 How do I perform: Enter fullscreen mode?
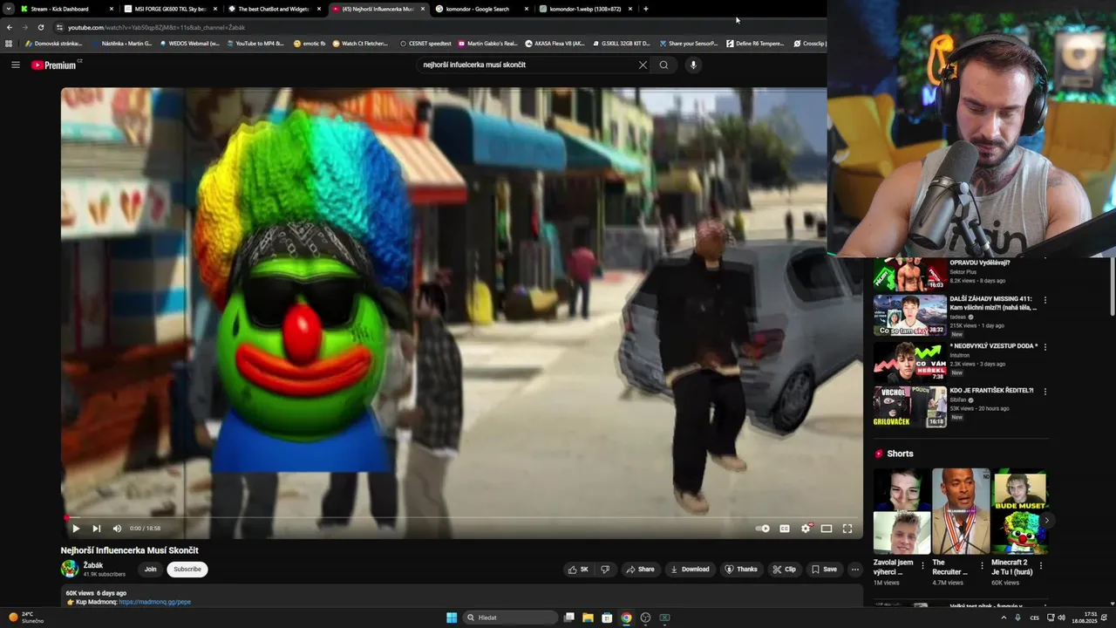(847, 528)
